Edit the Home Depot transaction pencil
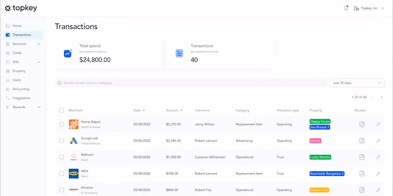The height and width of the screenshot is (196, 393). [378, 124]
